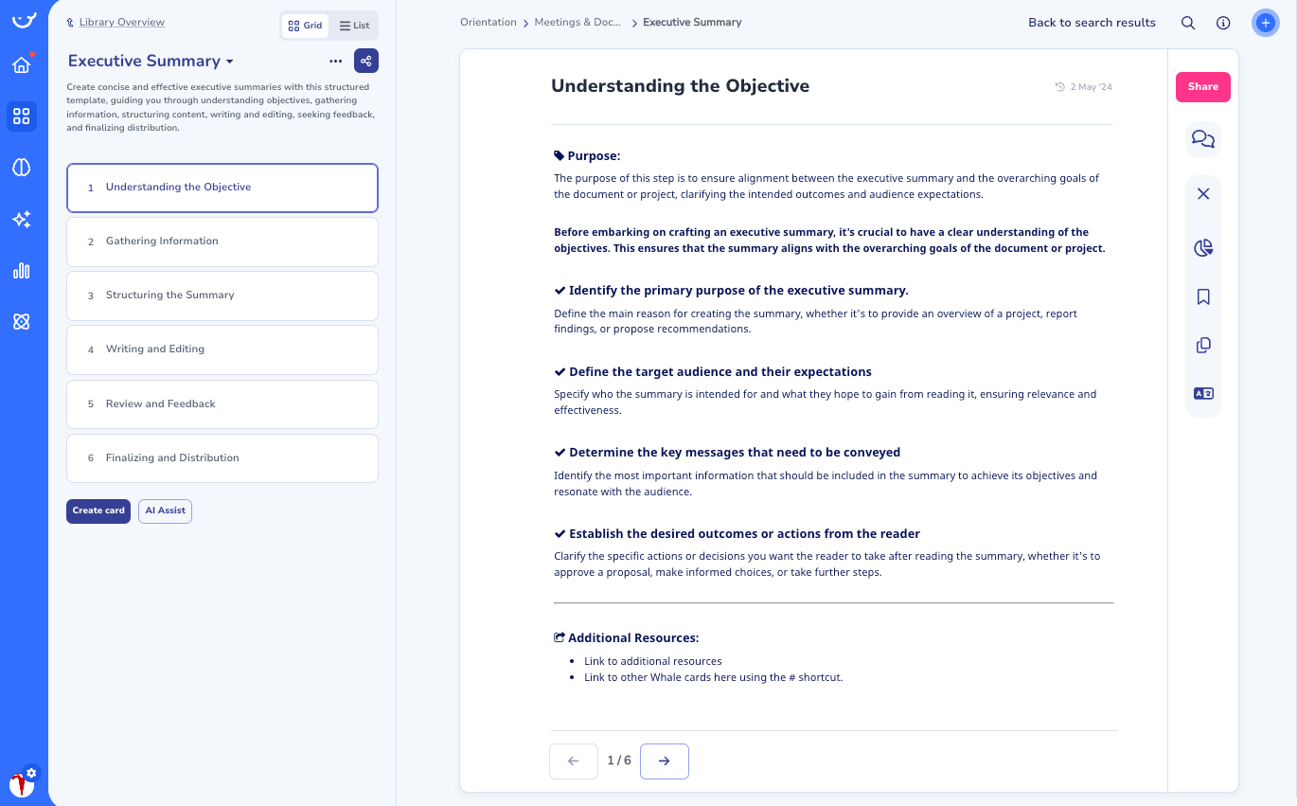Duplicate the card with the copy icon
Image resolution: width=1297 pixels, height=806 pixels.
click(x=1202, y=345)
